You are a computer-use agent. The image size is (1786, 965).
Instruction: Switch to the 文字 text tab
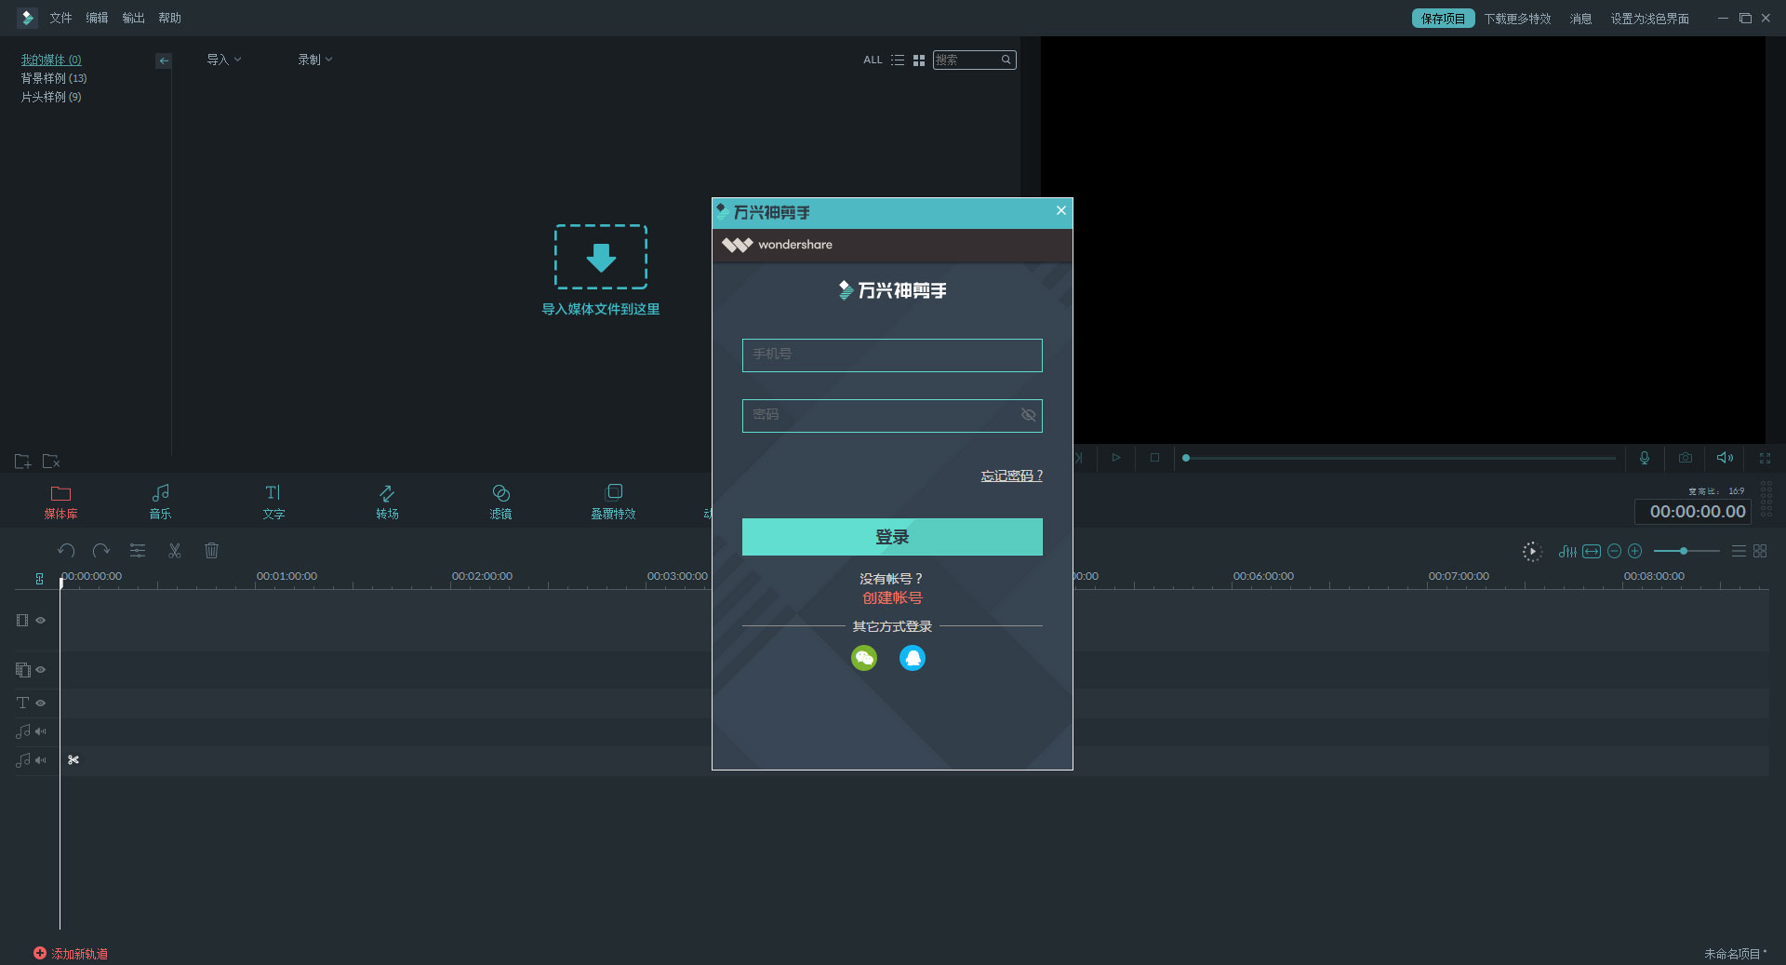click(273, 502)
